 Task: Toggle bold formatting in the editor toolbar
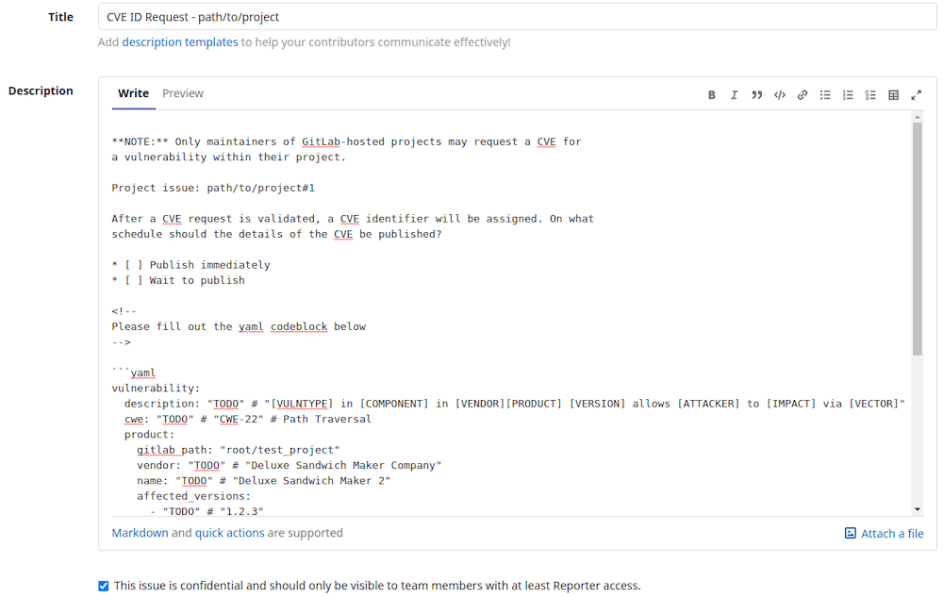(x=712, y=94)
